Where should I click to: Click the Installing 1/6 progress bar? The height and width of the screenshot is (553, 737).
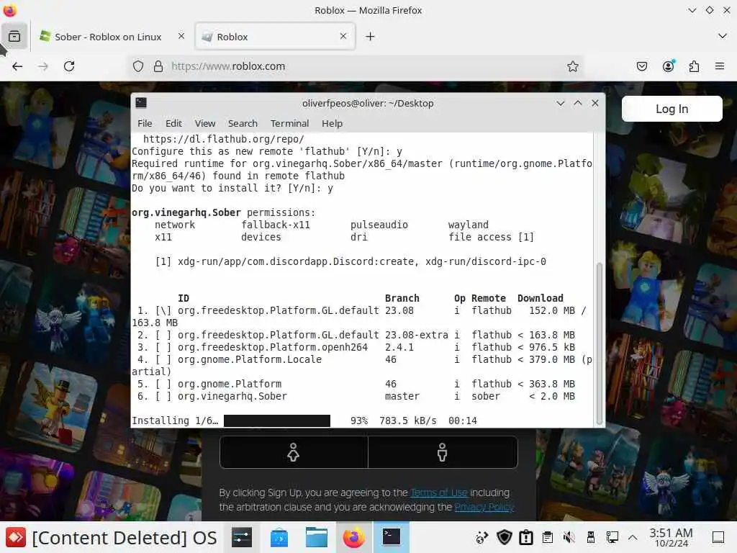277,421
